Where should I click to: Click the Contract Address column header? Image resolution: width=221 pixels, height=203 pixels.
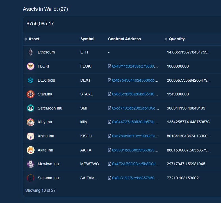(124, 39)
